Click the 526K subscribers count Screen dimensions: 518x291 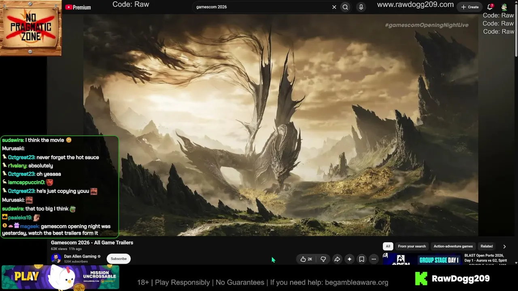coord(76,261)
